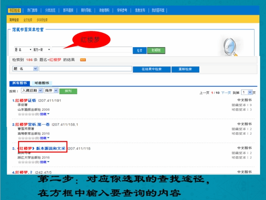The width and height of the screenshot is (266, 200).
Task: Open the 我的图书馆 menu item
Action: tap(159, 10)
